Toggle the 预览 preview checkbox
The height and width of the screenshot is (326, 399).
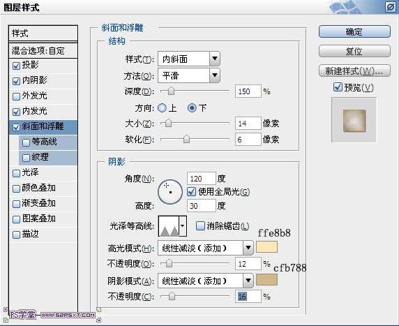338,87
